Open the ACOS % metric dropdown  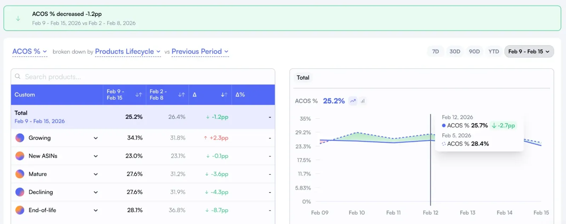tap(30, 51)
